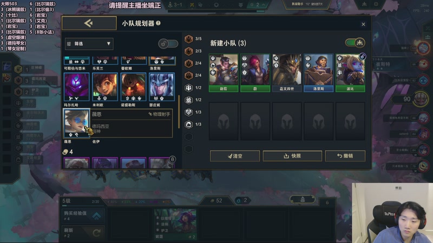Click the back arrow in team planner
The image size is (433, 243).
tap(89, 23)
